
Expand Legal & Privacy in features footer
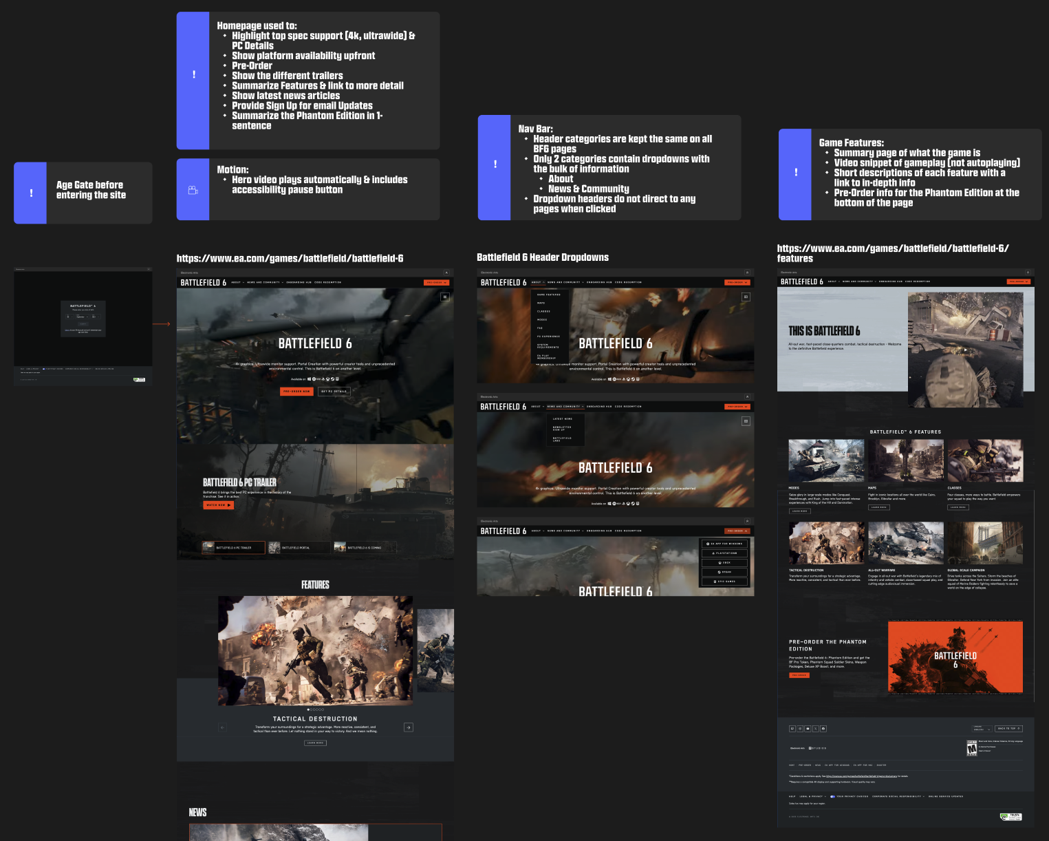[x=812, y=796]
